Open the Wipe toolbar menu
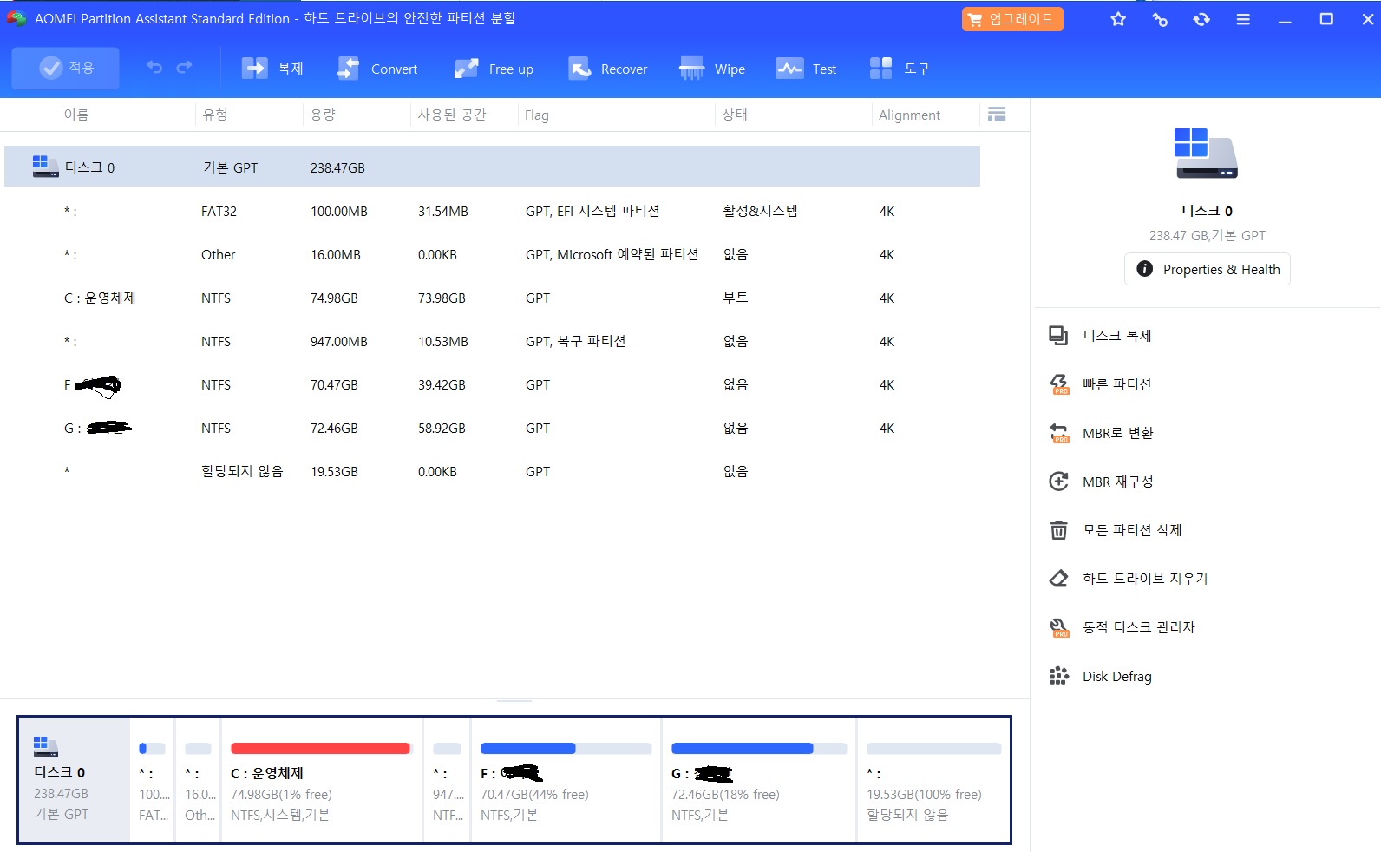 click(x=712, y=69)
